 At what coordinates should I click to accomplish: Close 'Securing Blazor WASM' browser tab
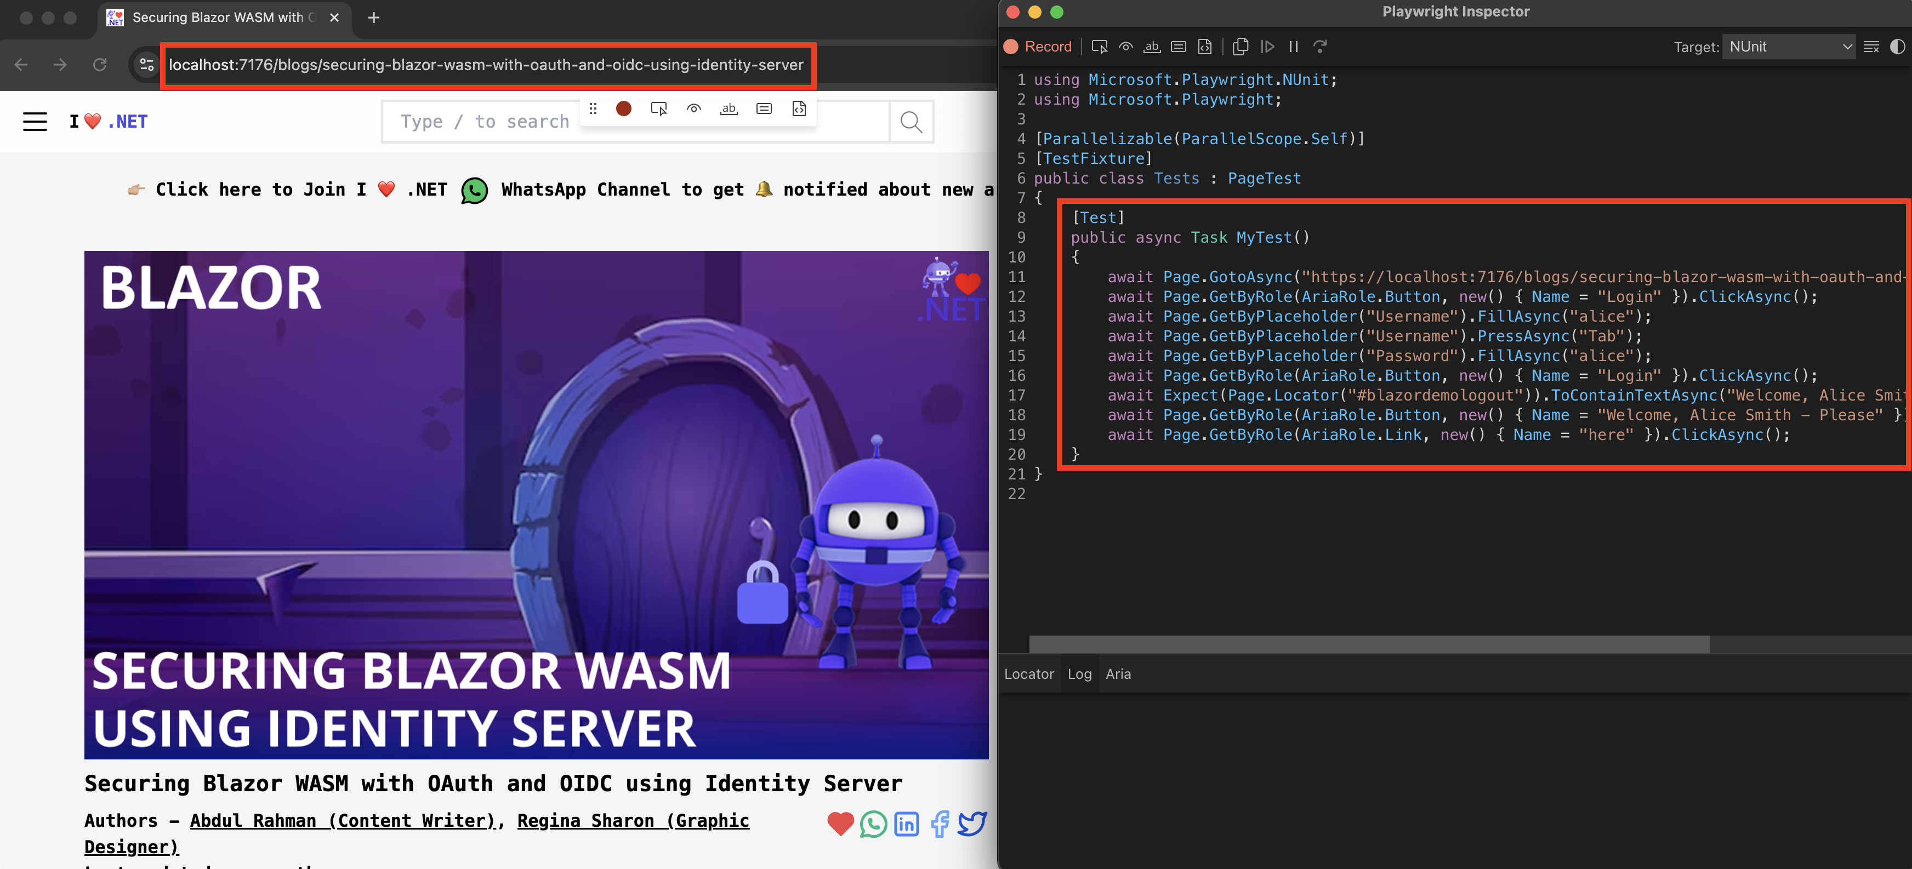(x=335, y=18)
